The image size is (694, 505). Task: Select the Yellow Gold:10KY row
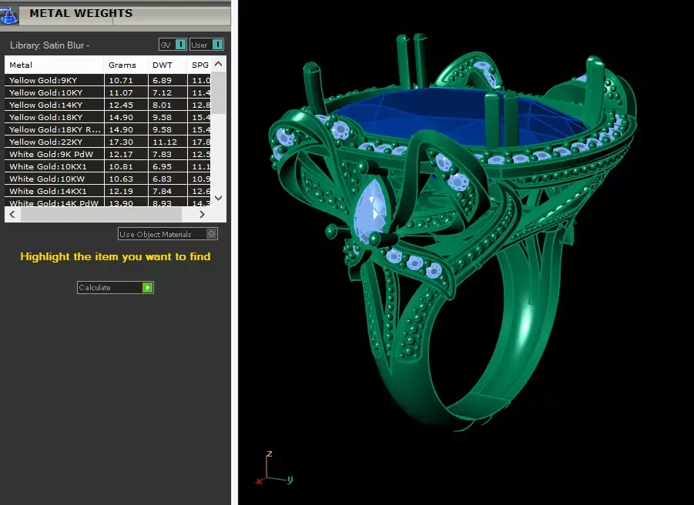(x=108, y=93)
